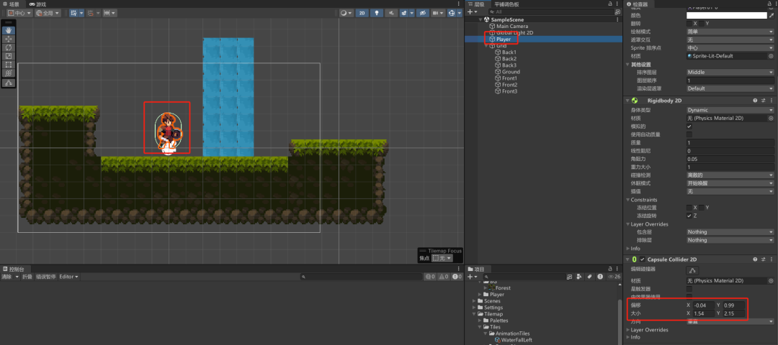Switch to the 场景 scene tab
The image size is (778, 345).
pos(11,4)
